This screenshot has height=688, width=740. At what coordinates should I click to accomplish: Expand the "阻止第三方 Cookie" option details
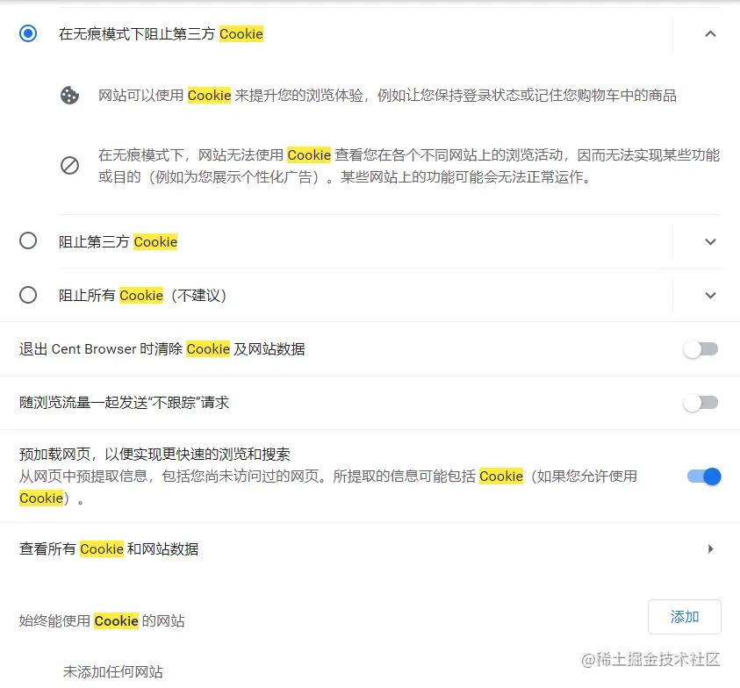pyautogui.click(x=710, y=241)
